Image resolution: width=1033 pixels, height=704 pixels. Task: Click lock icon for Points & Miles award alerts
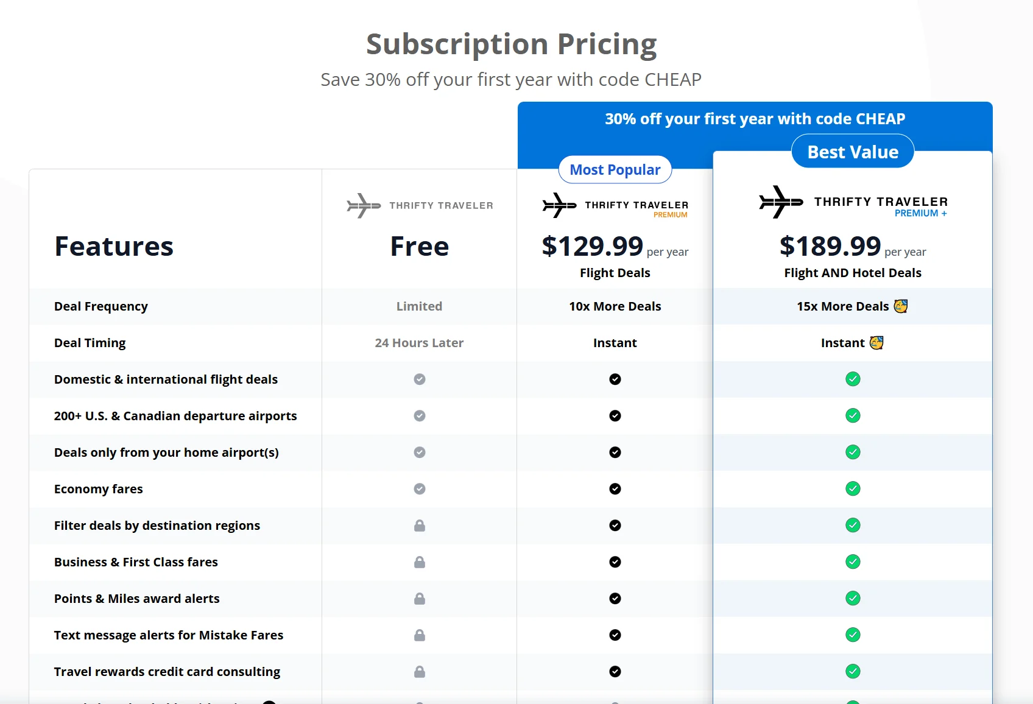pos(420,599)
